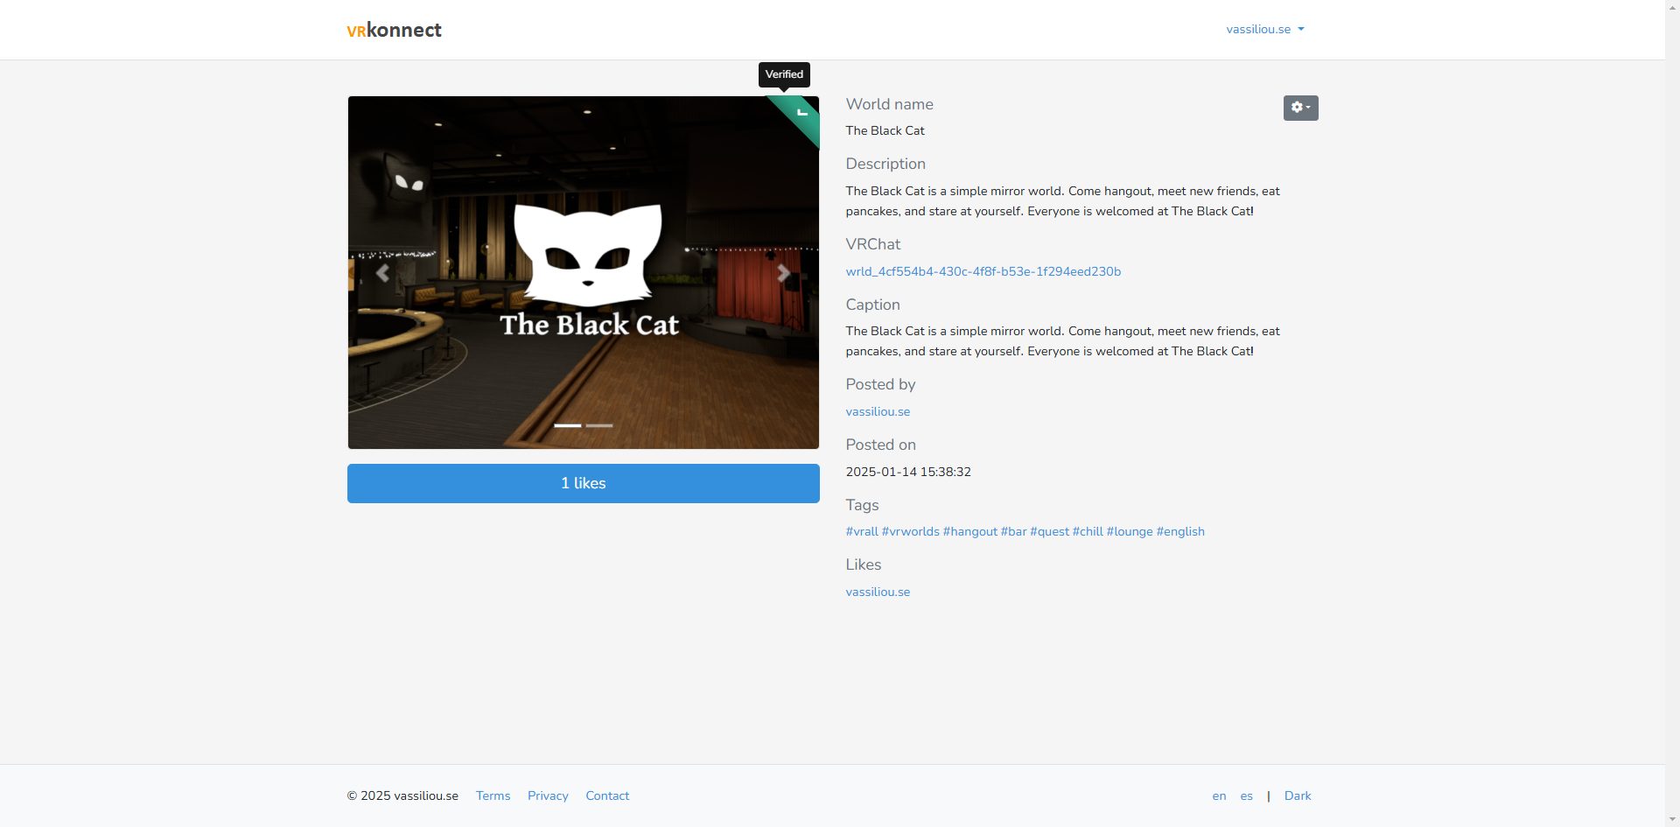Select the first carousel slide indicator
Screen dimensions: 1680x827
(567, 425)
